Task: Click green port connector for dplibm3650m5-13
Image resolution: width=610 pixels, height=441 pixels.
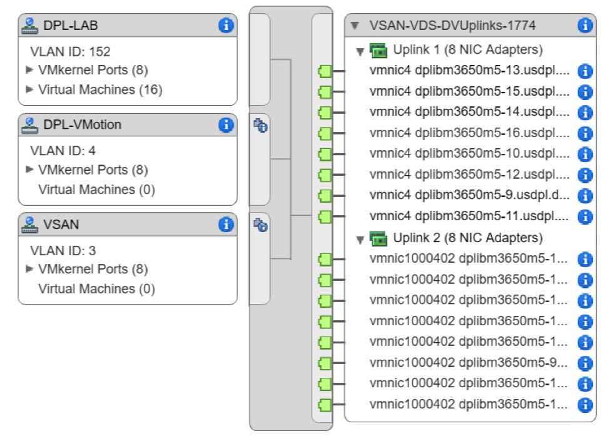Action: 325,71
